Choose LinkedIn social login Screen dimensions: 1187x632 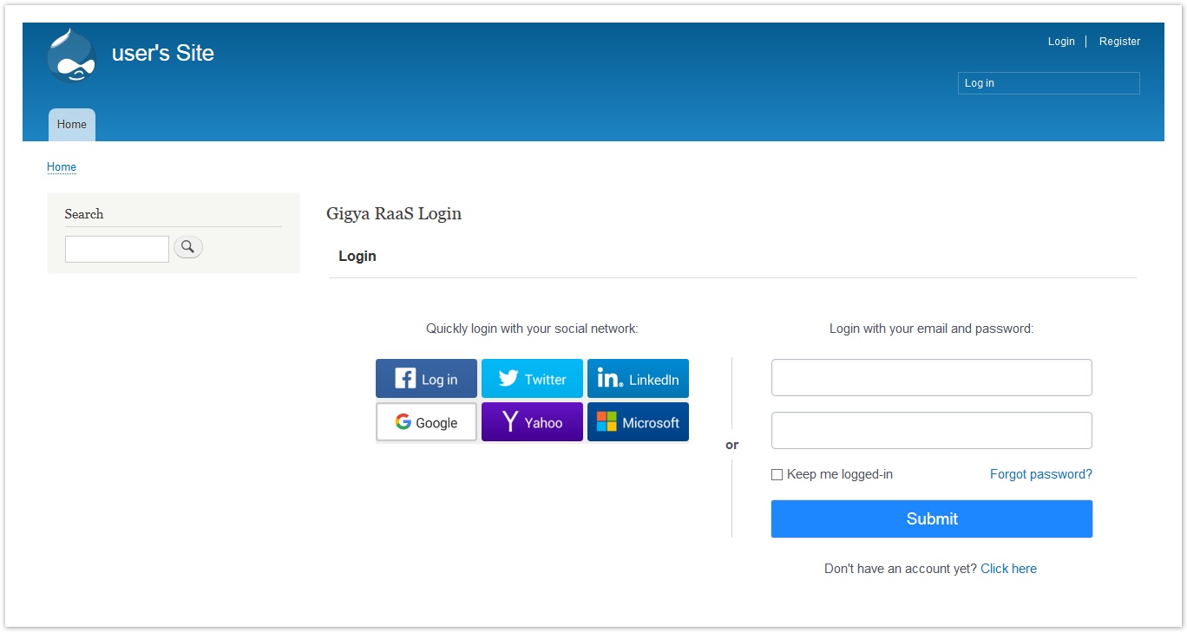pos(638,379)
